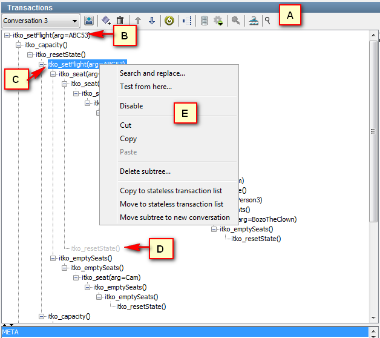
Task: Select Disable in the context menu
Action: (x=131, y=106)
